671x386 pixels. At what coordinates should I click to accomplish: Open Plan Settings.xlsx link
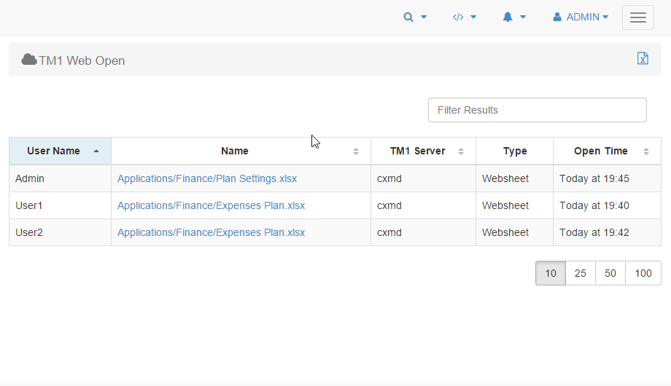pos(207,178)
